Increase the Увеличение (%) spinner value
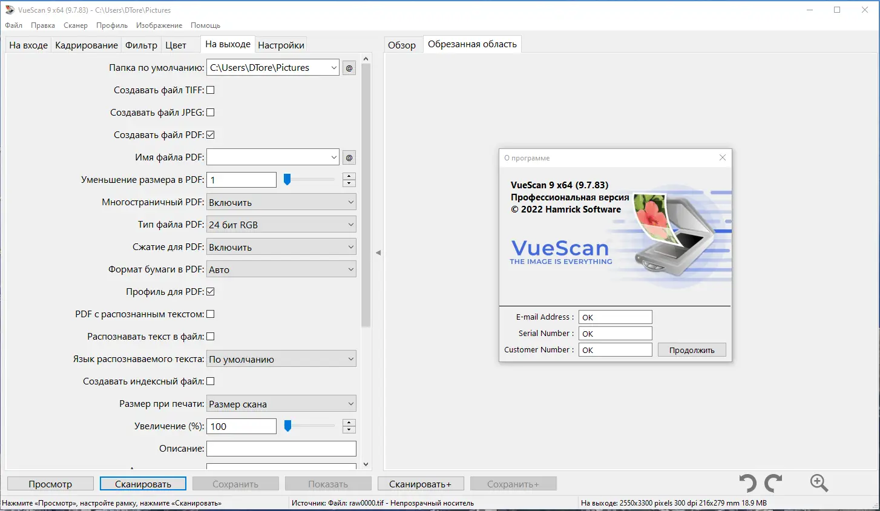880x511 pixels. pyautogui.click(x=349, y=423)
